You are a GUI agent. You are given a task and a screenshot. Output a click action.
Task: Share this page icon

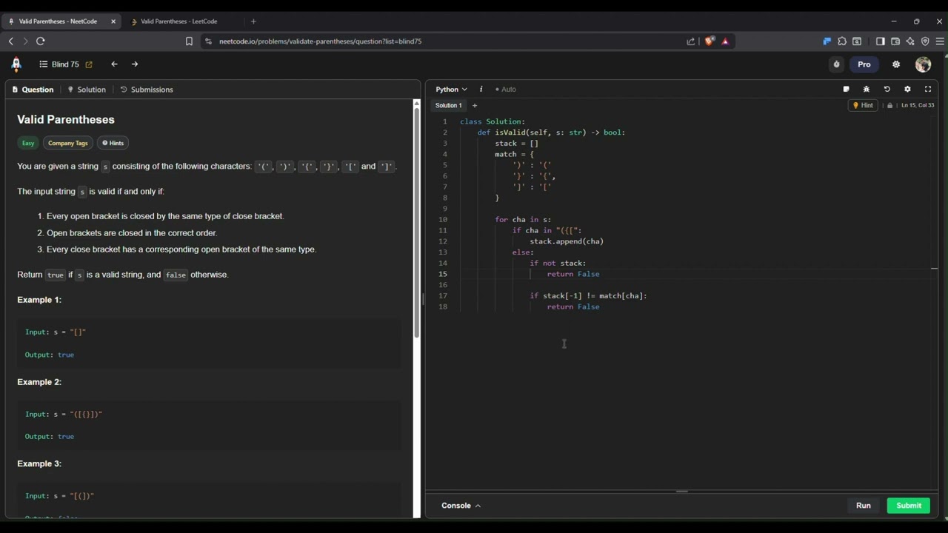[x=691, y=41]
